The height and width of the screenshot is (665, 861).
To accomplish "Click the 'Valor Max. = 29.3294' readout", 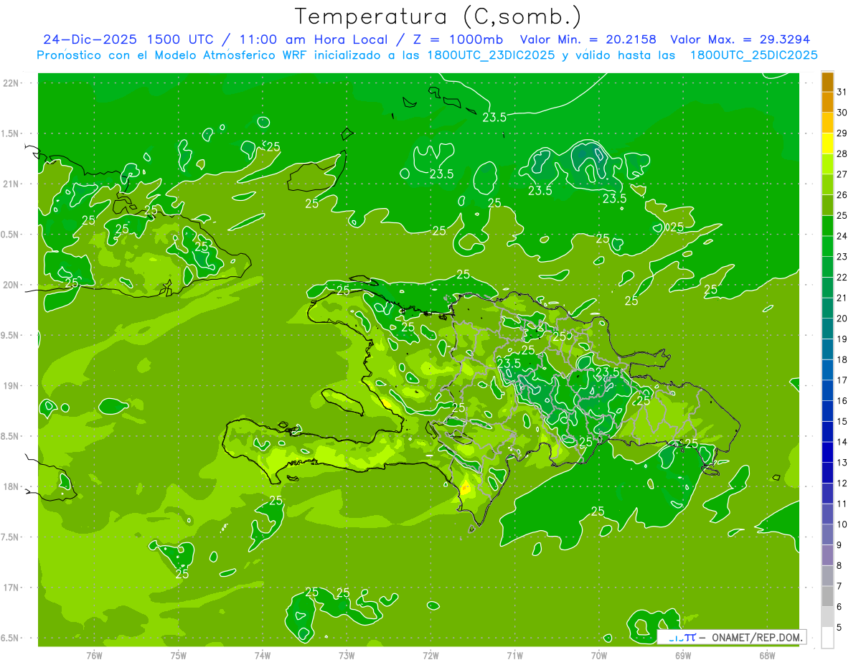I will pos(740,39).
